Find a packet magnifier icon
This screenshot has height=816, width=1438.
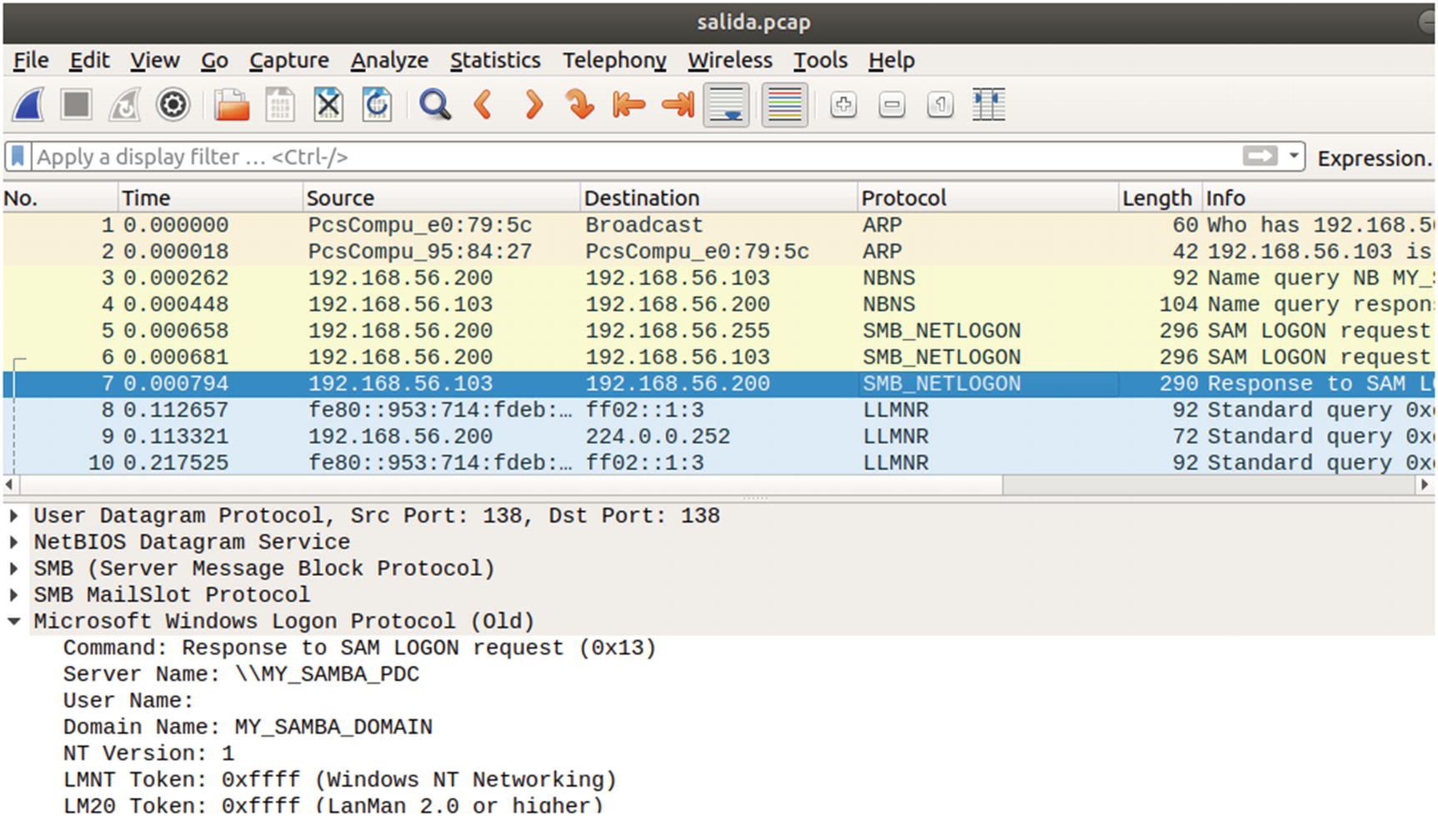click(x=435, y=105)
